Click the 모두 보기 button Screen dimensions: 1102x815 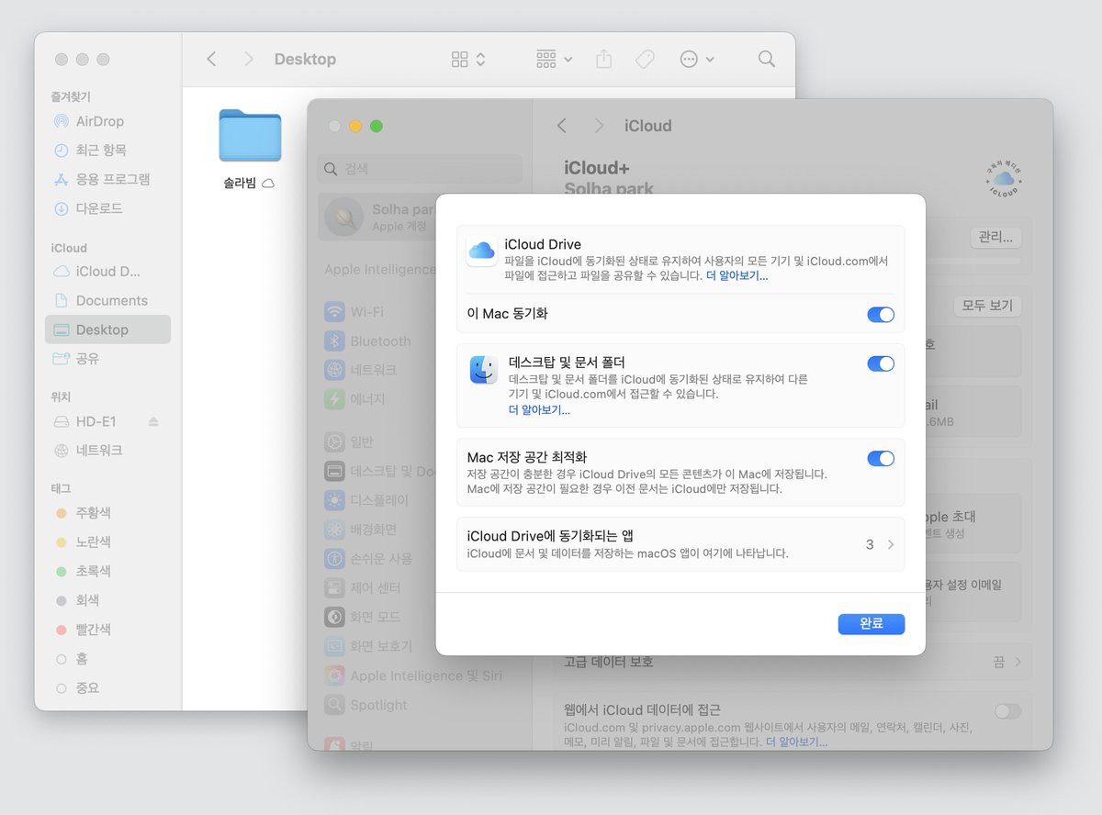[987, 306]
